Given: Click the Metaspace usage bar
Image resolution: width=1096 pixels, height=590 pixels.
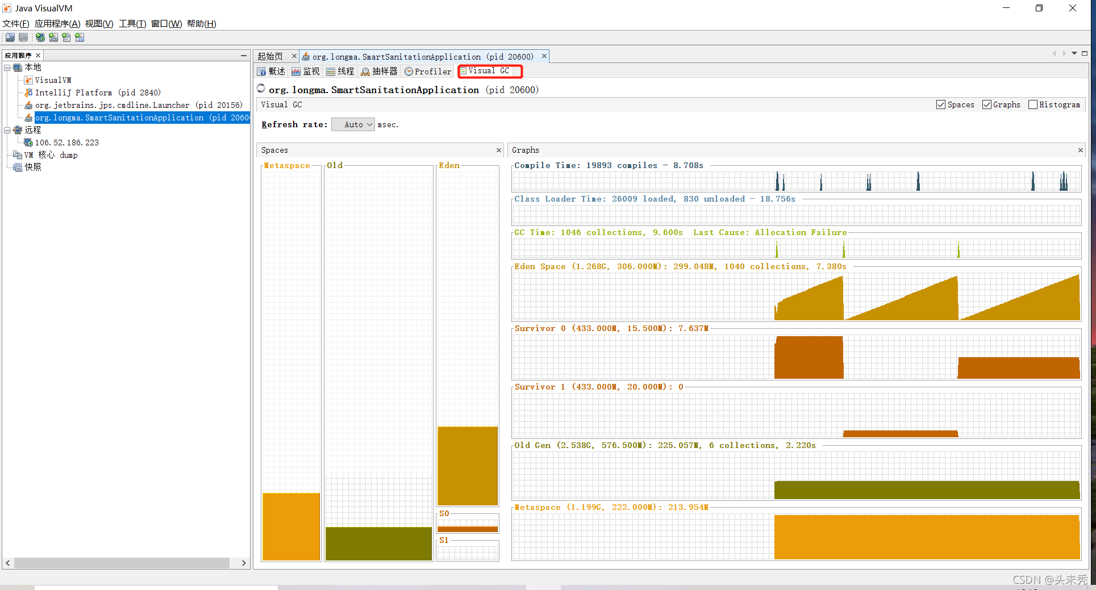Looking at the screenshot, I should click(x=291, y=526).
